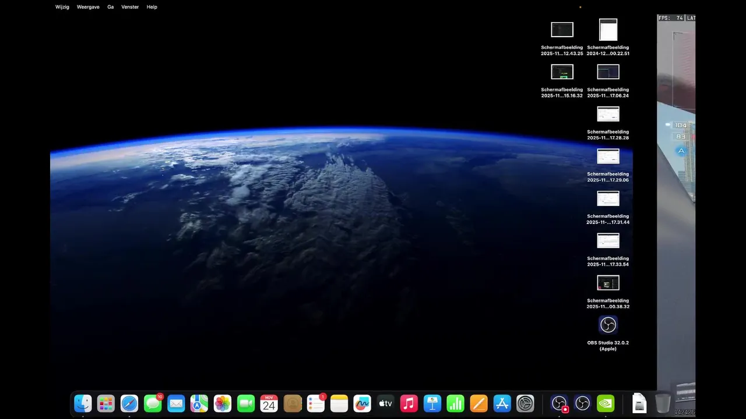The image size is (746, 419).
Task: Open the Contacts app
Action: 293,403
